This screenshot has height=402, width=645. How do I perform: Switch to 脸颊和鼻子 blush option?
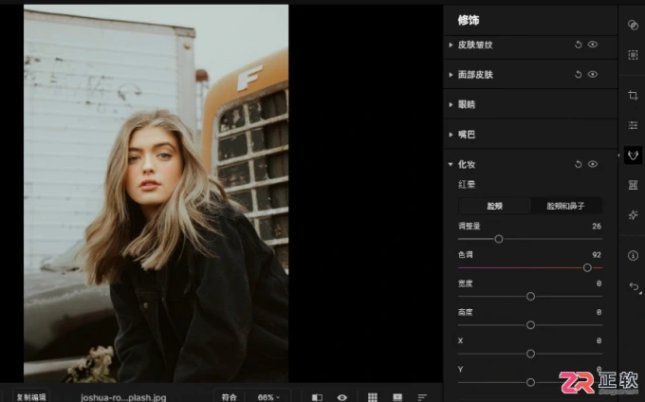coord(565,206)
